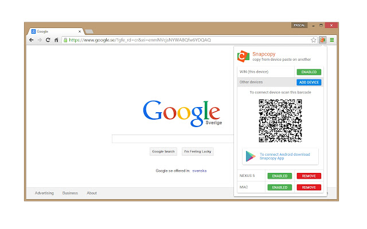The width and height of the screenshot is (367, 229).
Task: Open the Snapcopy extension icon in toolbar
Action: coord(322,40)
